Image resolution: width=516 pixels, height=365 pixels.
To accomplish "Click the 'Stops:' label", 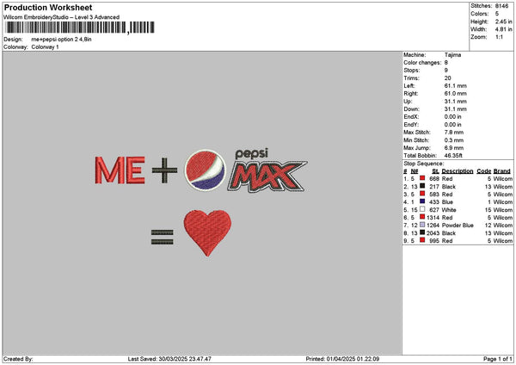I will pyautogui.click(x=412, y=71).
